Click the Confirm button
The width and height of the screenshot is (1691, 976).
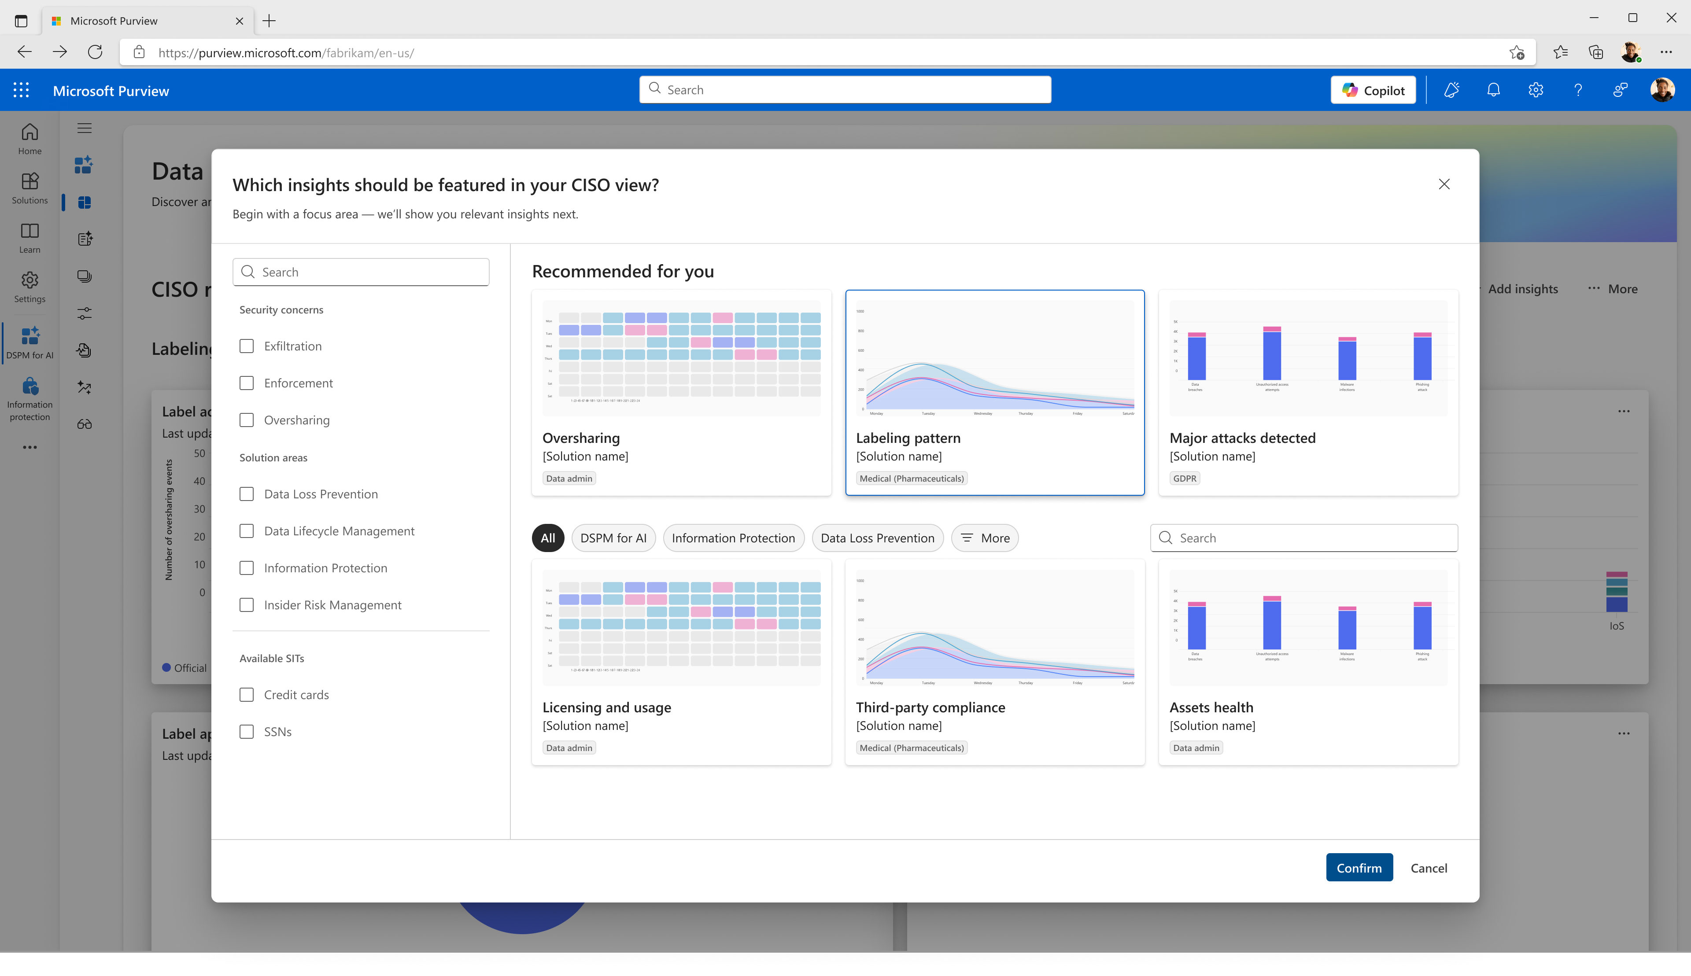(1359, 867)
